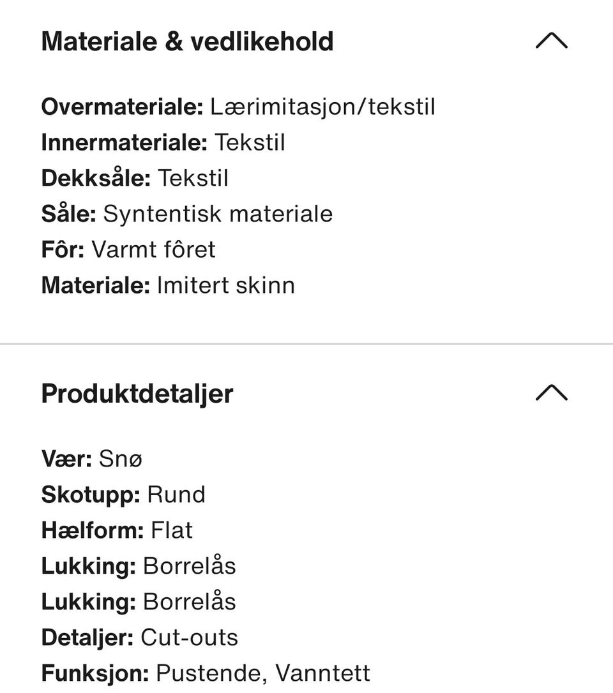Image resolution: width=613 pixels, height=693 pixels.
Task: Click the Pustende, Vanntett value text
Action: pos(263,673)
